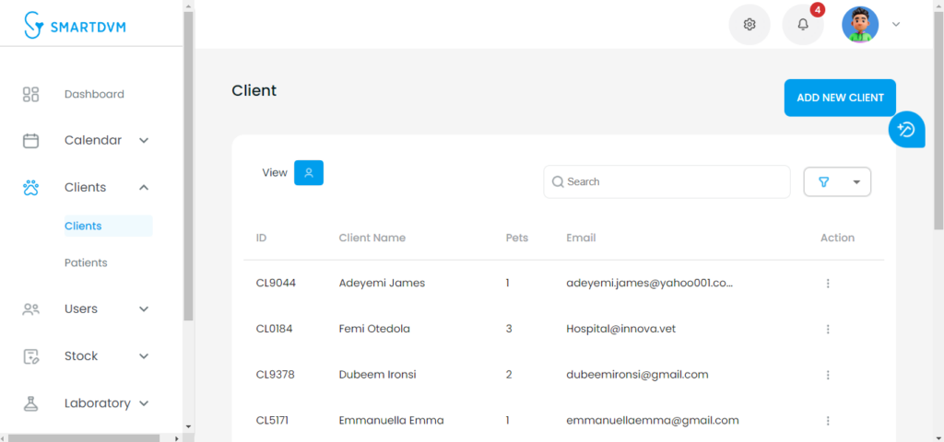Screen dimensions: 944x442
Task: Click the Laboratory flask icon
Action: [30, 403]
